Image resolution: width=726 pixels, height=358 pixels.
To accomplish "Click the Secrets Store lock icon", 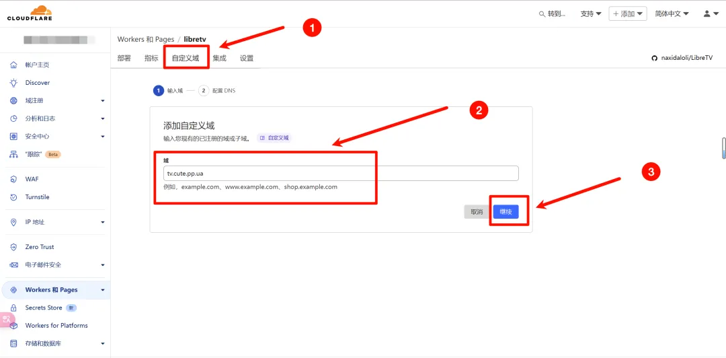I will (14, 308).
